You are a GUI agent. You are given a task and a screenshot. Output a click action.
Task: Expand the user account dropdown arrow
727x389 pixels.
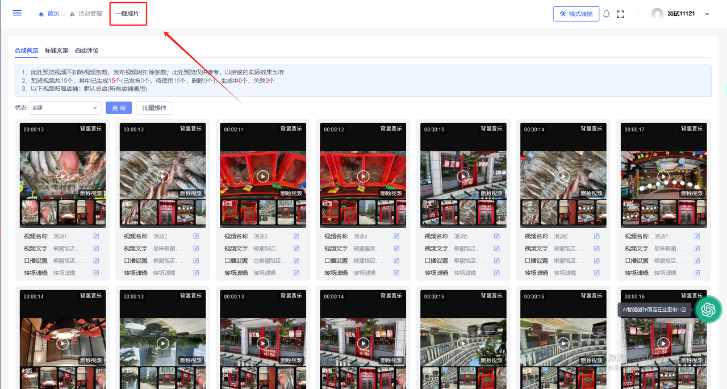[x=707, y=14]
